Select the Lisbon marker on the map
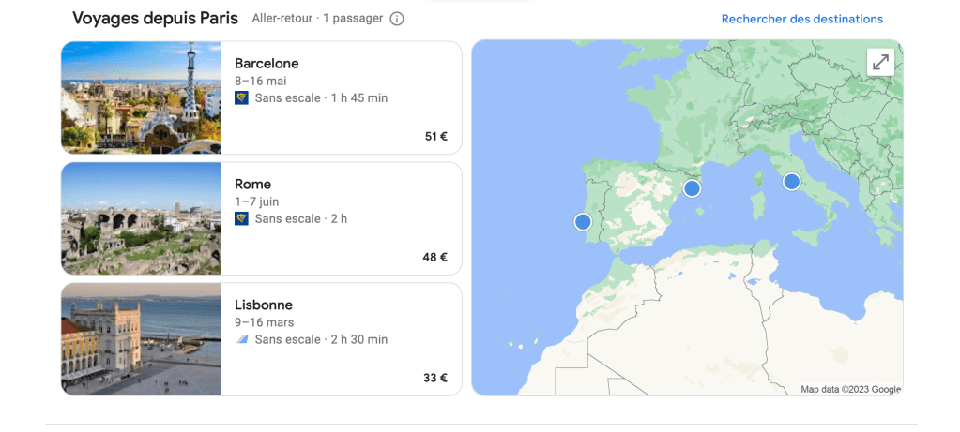 pyautogui.click(x=583, y=222)
